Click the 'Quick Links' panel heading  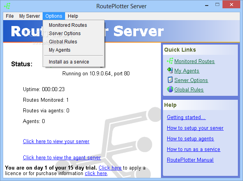[x=180, y=50]
